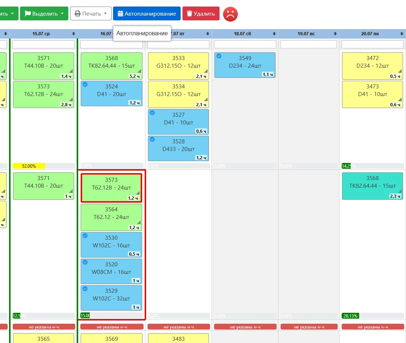Click sort arrows in 20.07 пн header
This screenshot has width=406, height=343.
pyautogui.click(x=402, y=34)
